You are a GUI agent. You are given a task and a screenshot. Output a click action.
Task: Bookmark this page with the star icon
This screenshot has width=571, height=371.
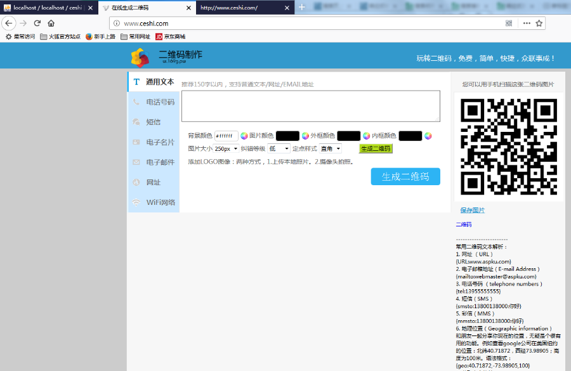tap(539, 23)
